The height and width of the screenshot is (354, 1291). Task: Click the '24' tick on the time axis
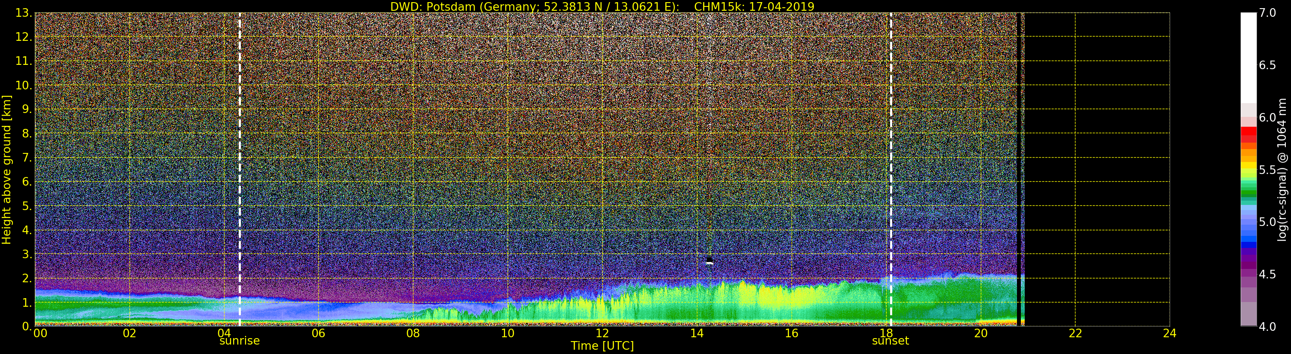(x=1170, y=333)
